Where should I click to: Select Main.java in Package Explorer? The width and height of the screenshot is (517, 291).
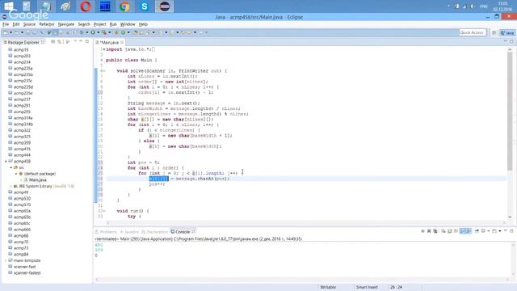(38, 179)
